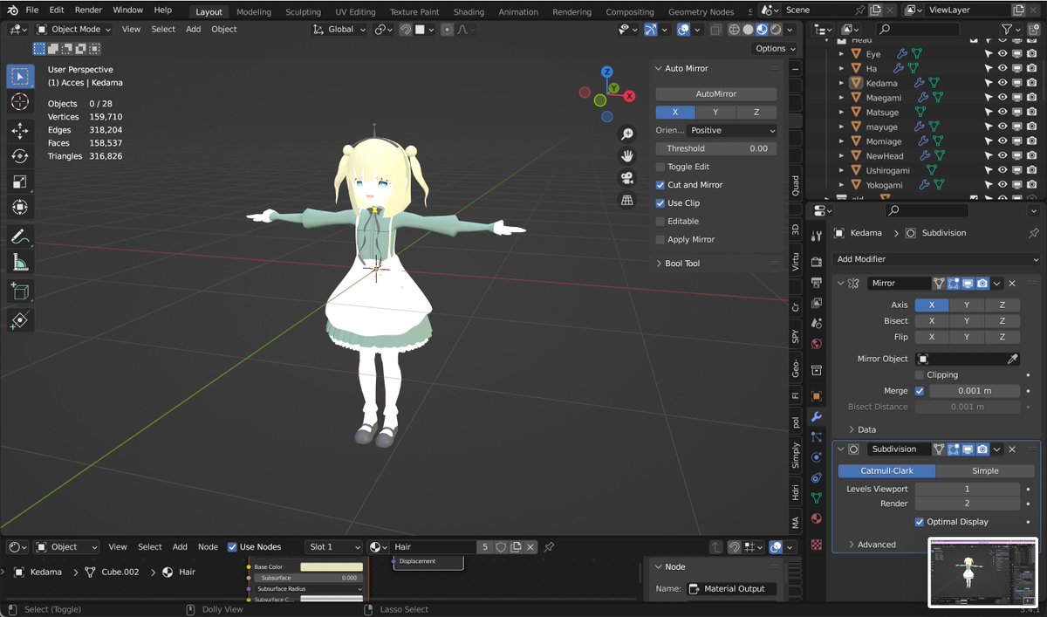Screen dimensions: 1047x617
Task: Enable Clipping on the Mirror modifier
Action: 920,374
